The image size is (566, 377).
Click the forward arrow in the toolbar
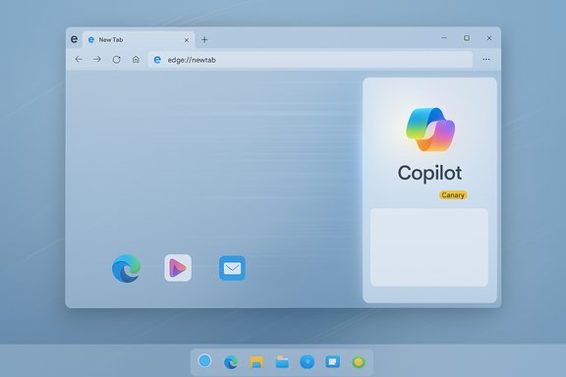click(x=97, y=59)
